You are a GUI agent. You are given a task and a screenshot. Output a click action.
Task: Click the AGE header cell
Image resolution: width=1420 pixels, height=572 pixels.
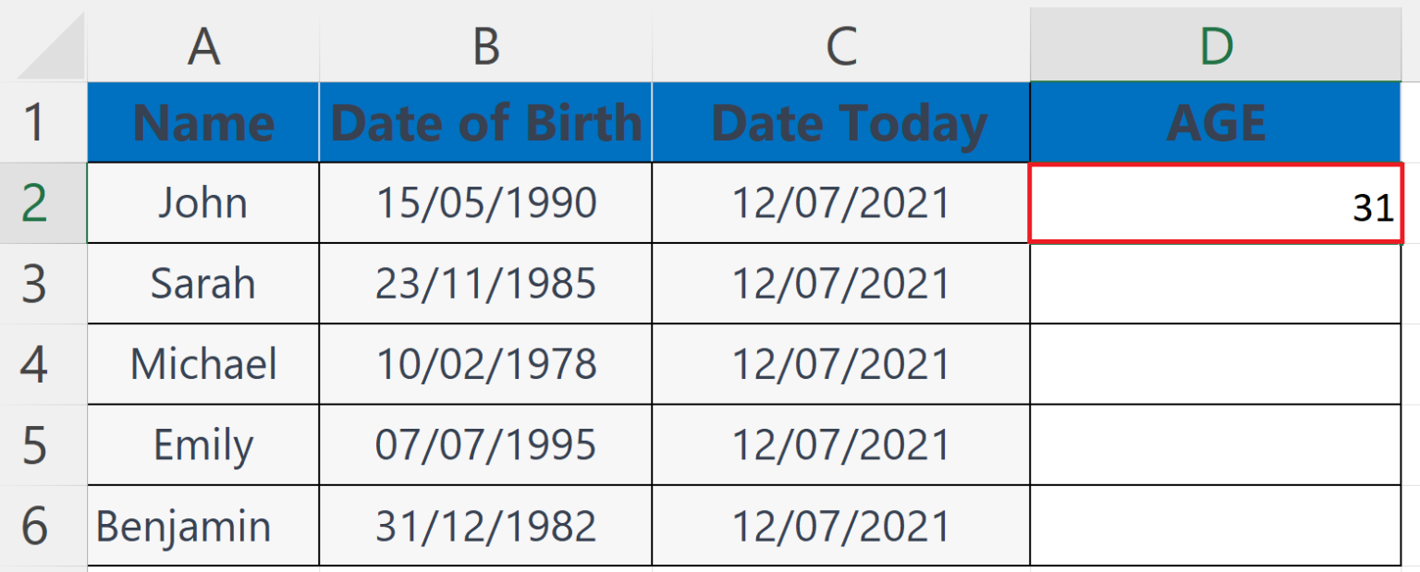tap(1215, 123)
